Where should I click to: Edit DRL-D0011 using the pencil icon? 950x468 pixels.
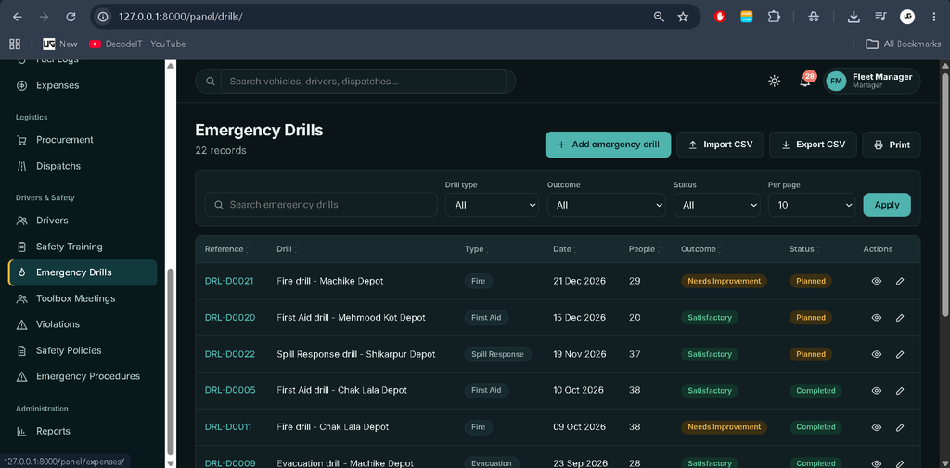pos(900,427)
